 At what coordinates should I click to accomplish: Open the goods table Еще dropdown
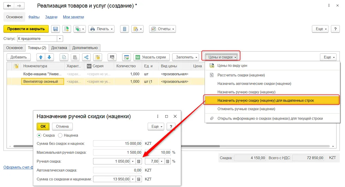tap(328, 57)
